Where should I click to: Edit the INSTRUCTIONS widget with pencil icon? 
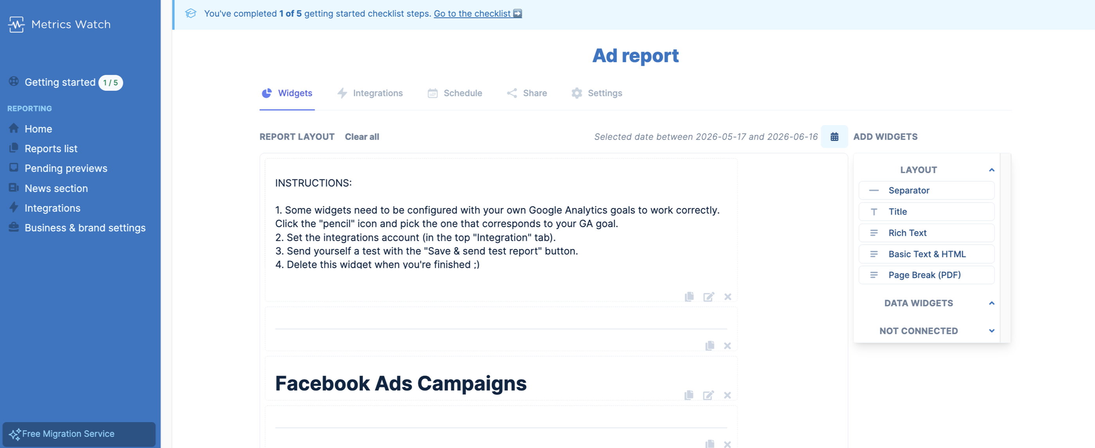[708, 296]
